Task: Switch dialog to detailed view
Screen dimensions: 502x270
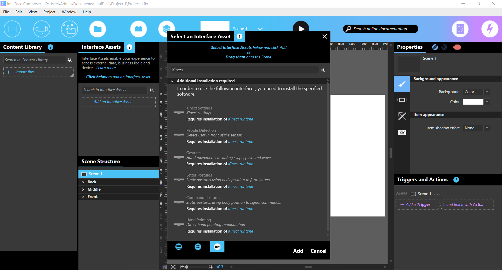Action: 217,247
